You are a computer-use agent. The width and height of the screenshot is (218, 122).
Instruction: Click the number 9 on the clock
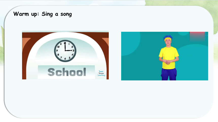click(x=57, y=51)
